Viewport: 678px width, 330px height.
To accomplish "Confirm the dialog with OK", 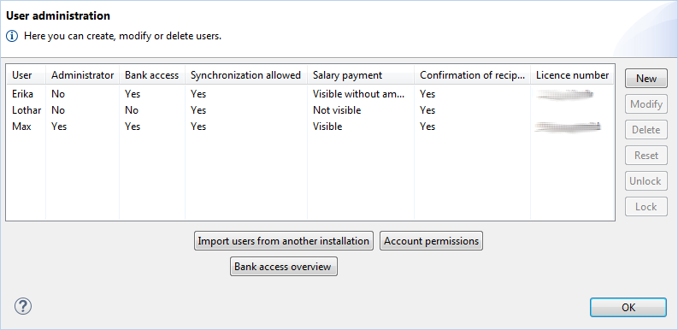I will 628,308.
